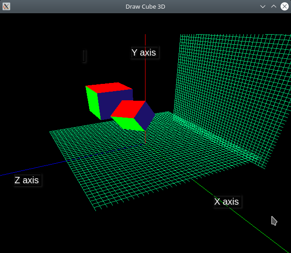The height and width of the screenshot is (253, 291).
Task: Maximize the Draw Cube 3D window
Action: 274,6
